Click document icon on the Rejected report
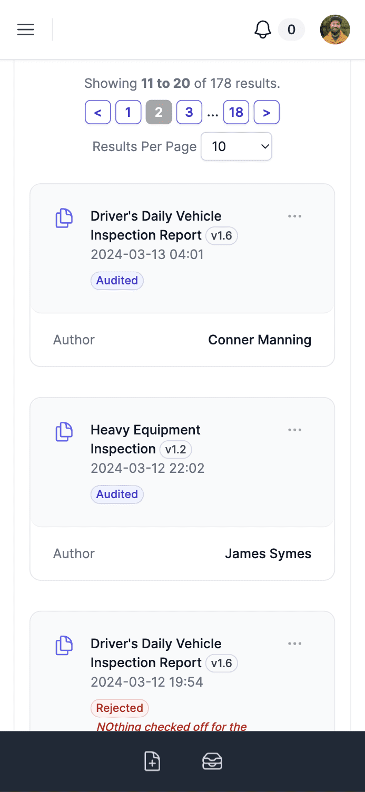This screenshot has width=365, height=792. pos(64,646)
